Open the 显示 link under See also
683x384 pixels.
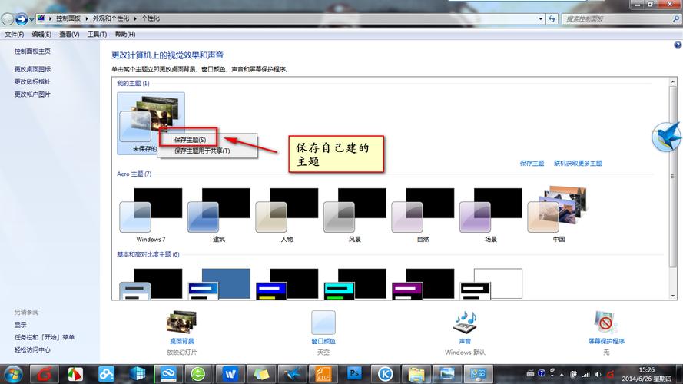pos(21,325)
